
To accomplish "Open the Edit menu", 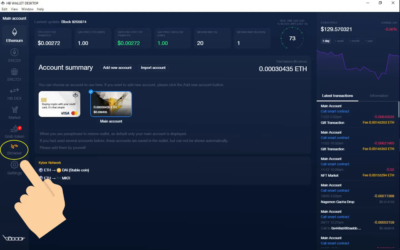I will [x=4, y=9].
